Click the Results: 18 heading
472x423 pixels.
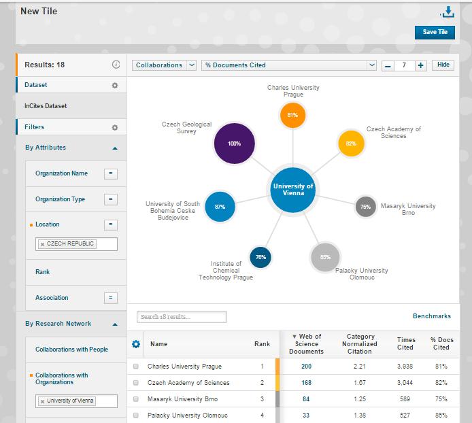click(45, 65)
